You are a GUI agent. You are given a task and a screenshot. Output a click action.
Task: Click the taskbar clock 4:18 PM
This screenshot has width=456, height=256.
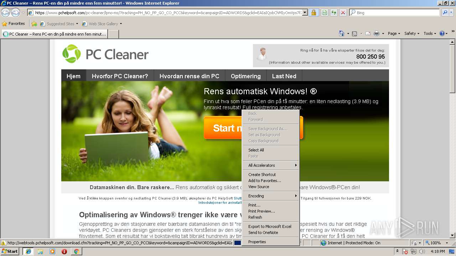pyautogui.click(x=437, y=251)
